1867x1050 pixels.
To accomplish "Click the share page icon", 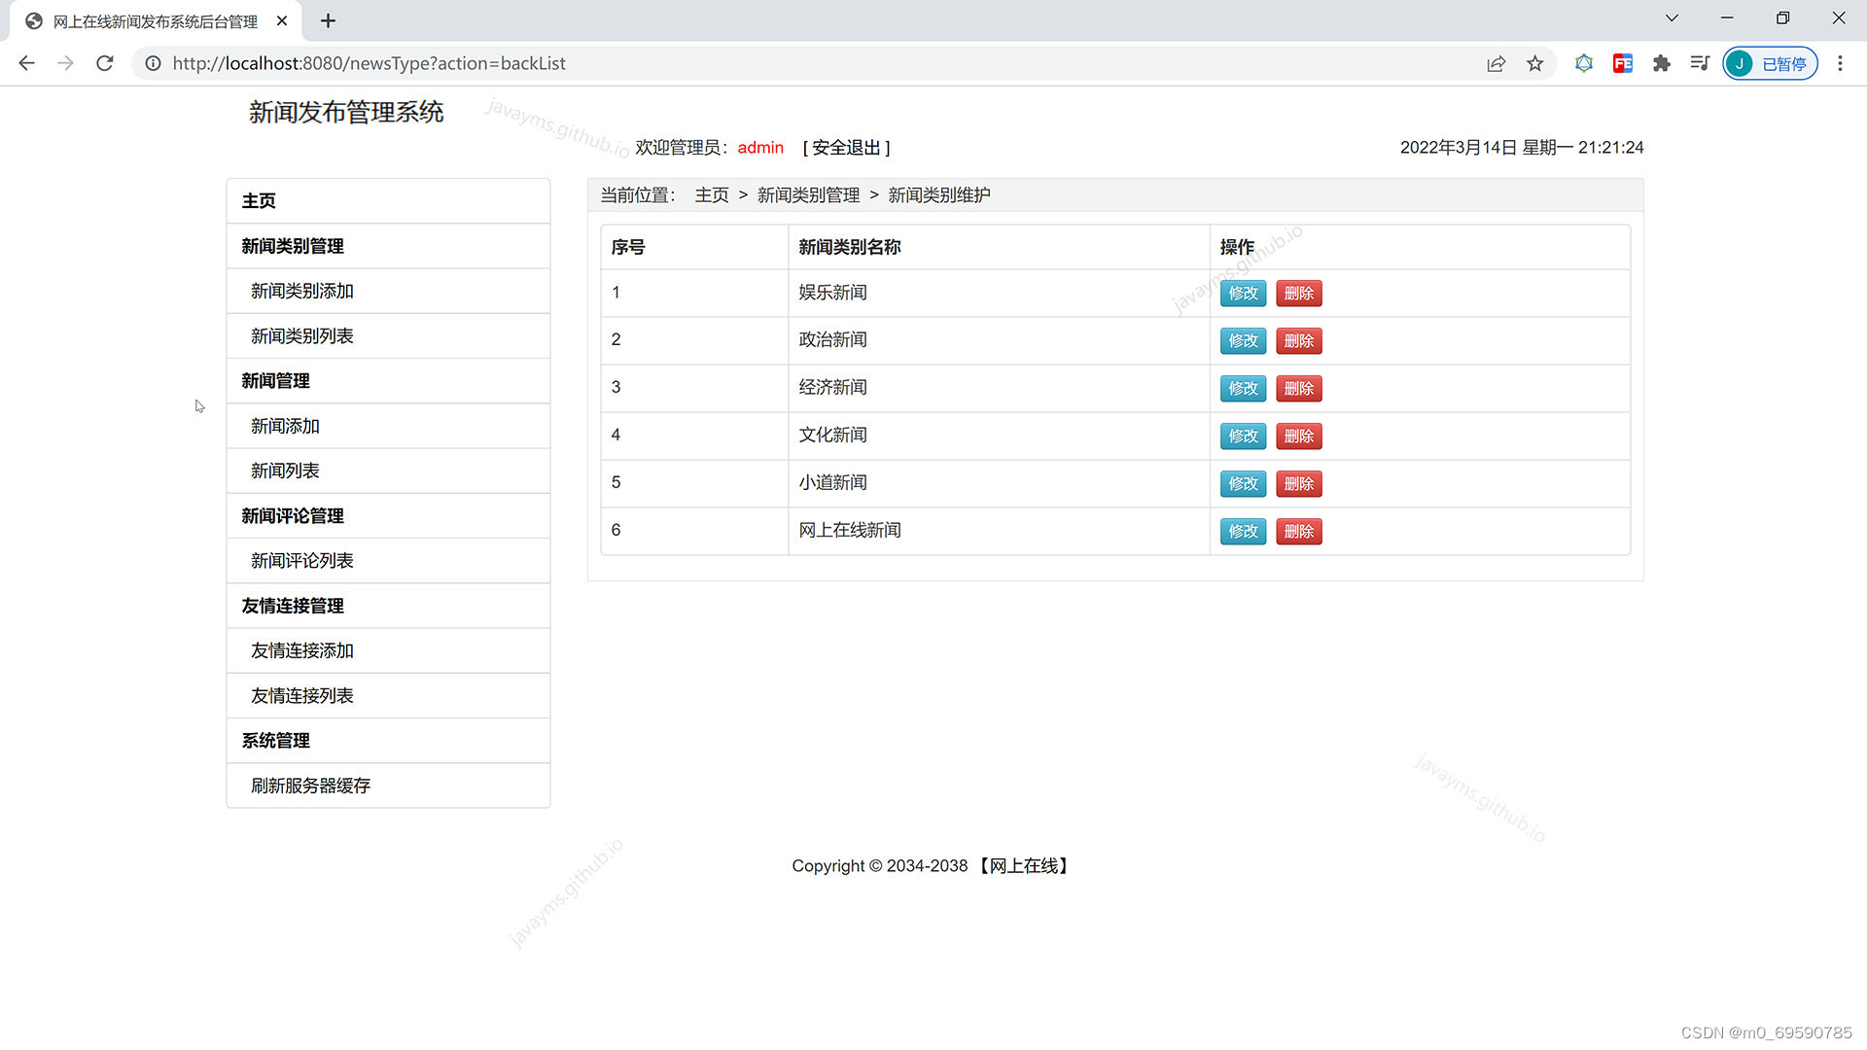I will tap(1496, 63).
